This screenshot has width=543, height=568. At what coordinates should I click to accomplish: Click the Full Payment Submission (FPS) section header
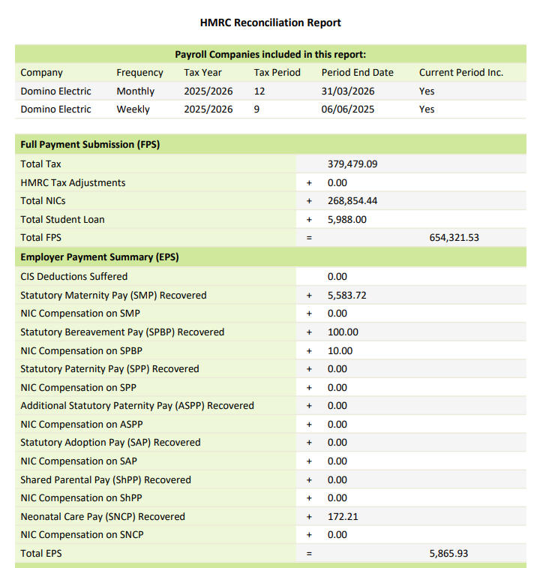tap(90, 144)
